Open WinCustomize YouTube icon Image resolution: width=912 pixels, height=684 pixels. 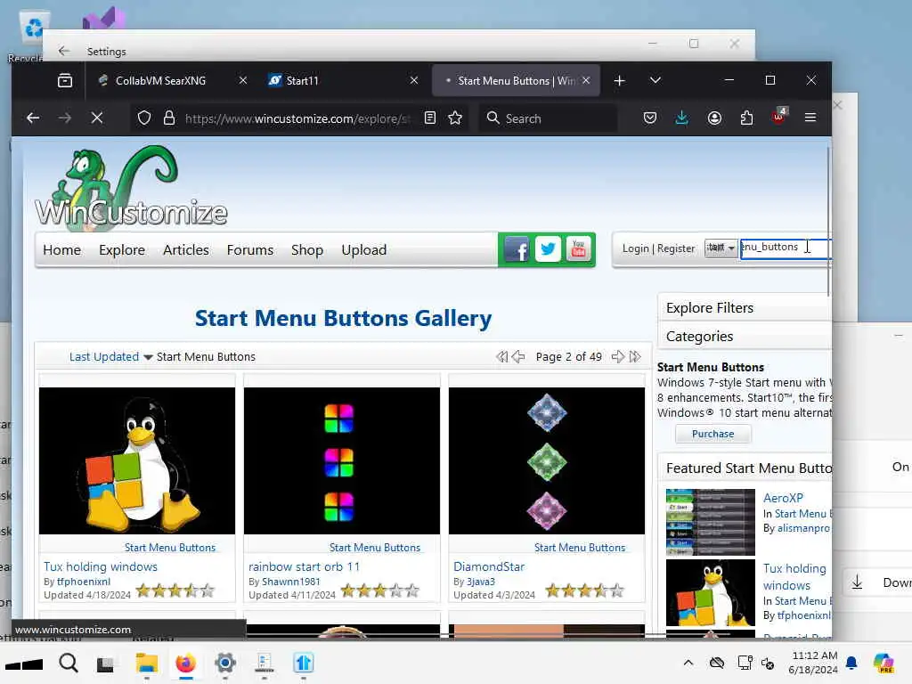[x=578, y=249]
